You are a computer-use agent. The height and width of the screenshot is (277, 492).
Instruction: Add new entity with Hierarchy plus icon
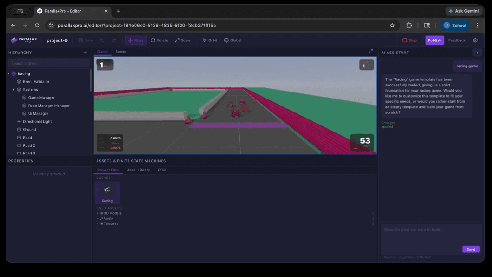click(85, 53)
